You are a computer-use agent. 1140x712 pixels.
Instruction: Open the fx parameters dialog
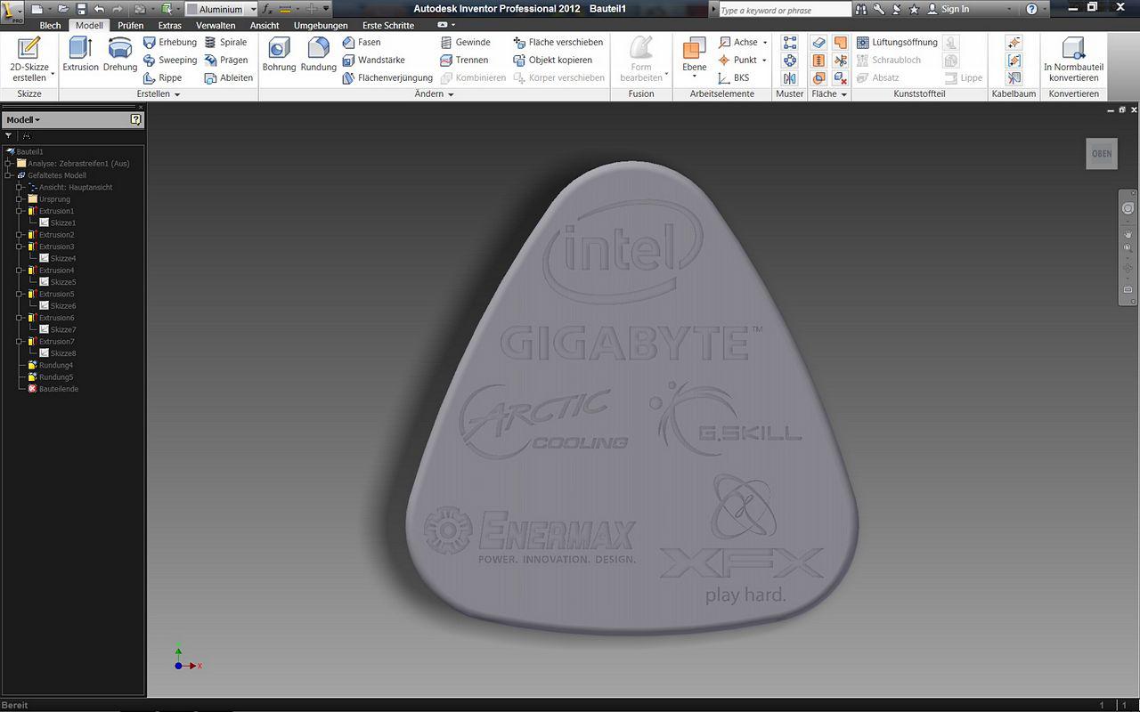[x=266, y=9]
